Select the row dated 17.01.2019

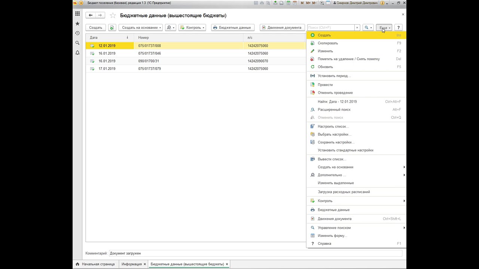196,69
